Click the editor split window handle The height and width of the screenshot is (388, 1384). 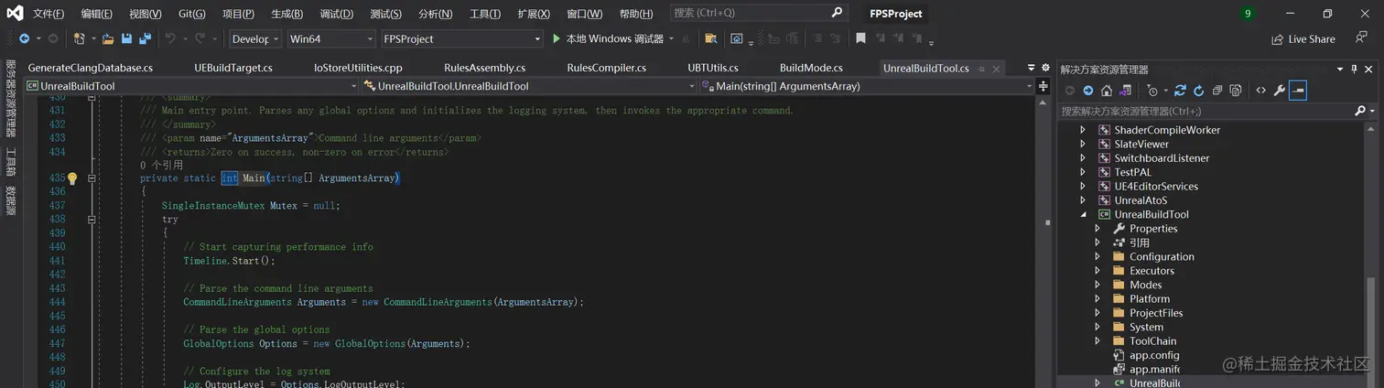click(x=1043, y=85)
